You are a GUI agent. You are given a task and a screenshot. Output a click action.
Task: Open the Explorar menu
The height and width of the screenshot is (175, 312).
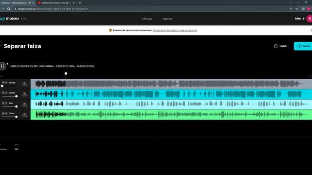pos(167,18)
